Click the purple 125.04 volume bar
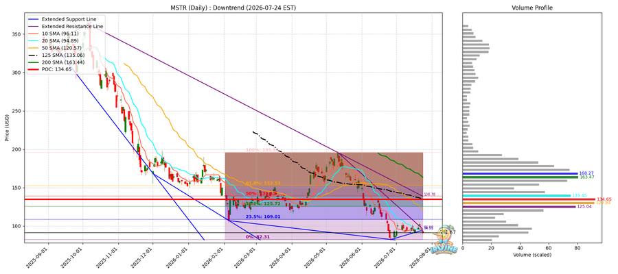618x274 pixels. point(519,207)
